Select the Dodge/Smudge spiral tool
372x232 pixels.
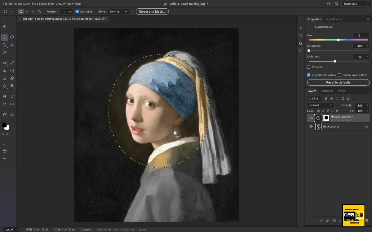(x=12, y=86)
